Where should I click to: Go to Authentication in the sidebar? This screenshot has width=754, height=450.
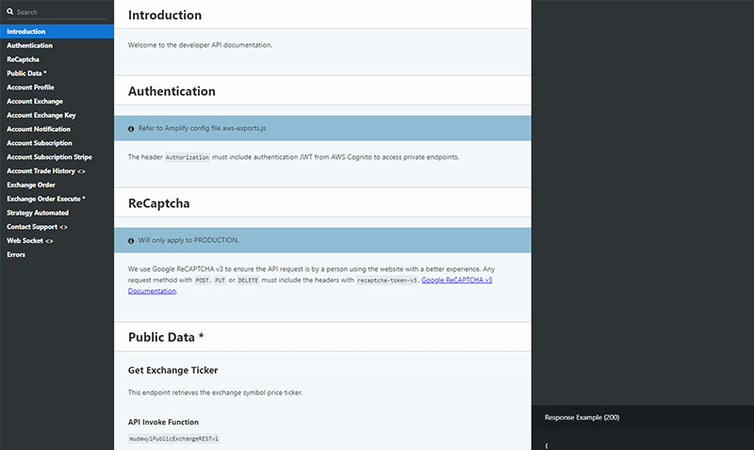click(30, 45)
